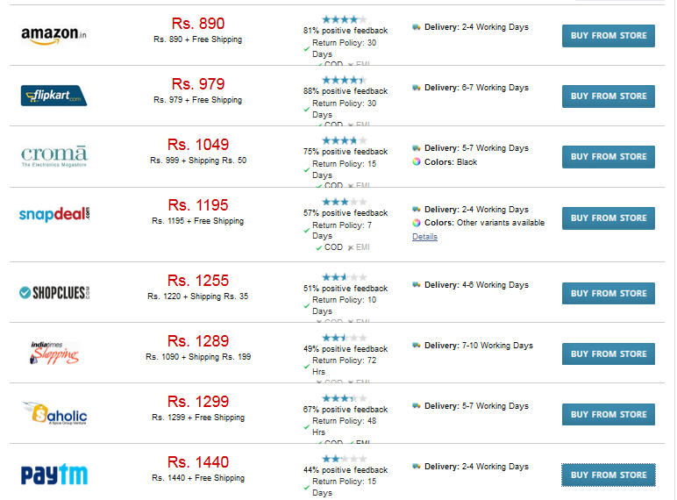The image size is (677, 500).
Task: Click Buy From Store for Croma
Action: click(608, 157)
